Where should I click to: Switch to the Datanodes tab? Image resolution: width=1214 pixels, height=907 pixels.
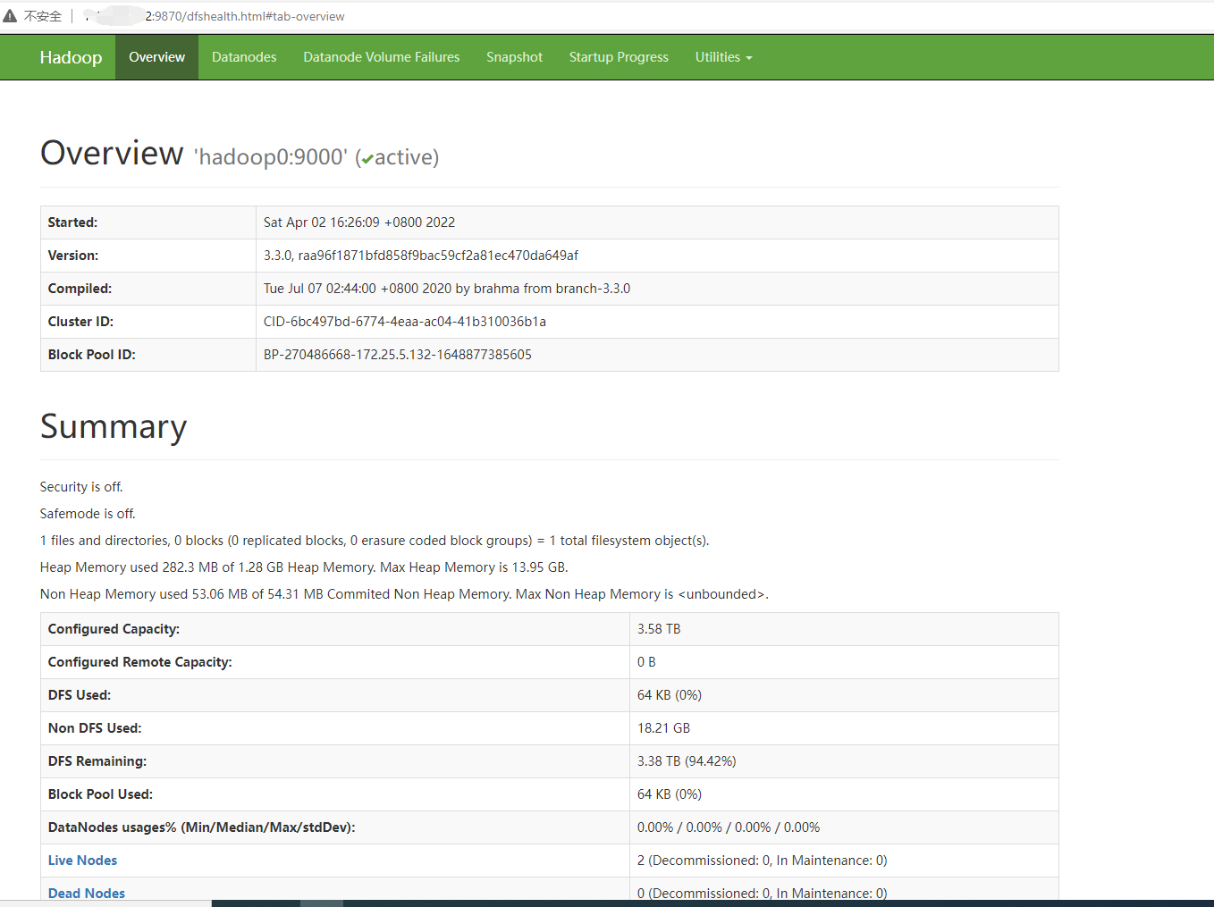(244, 57)
